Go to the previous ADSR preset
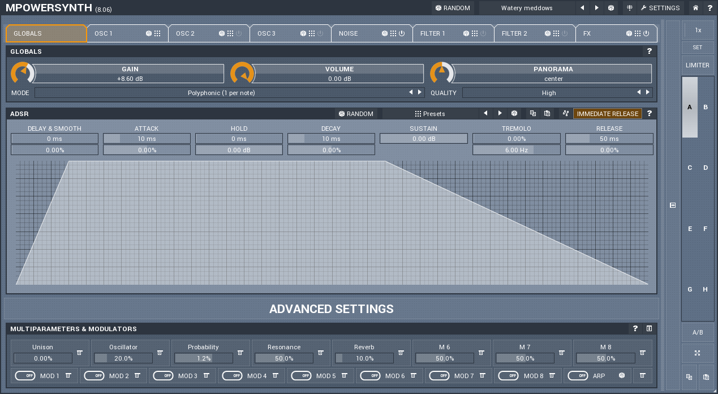 click(485, 114)
